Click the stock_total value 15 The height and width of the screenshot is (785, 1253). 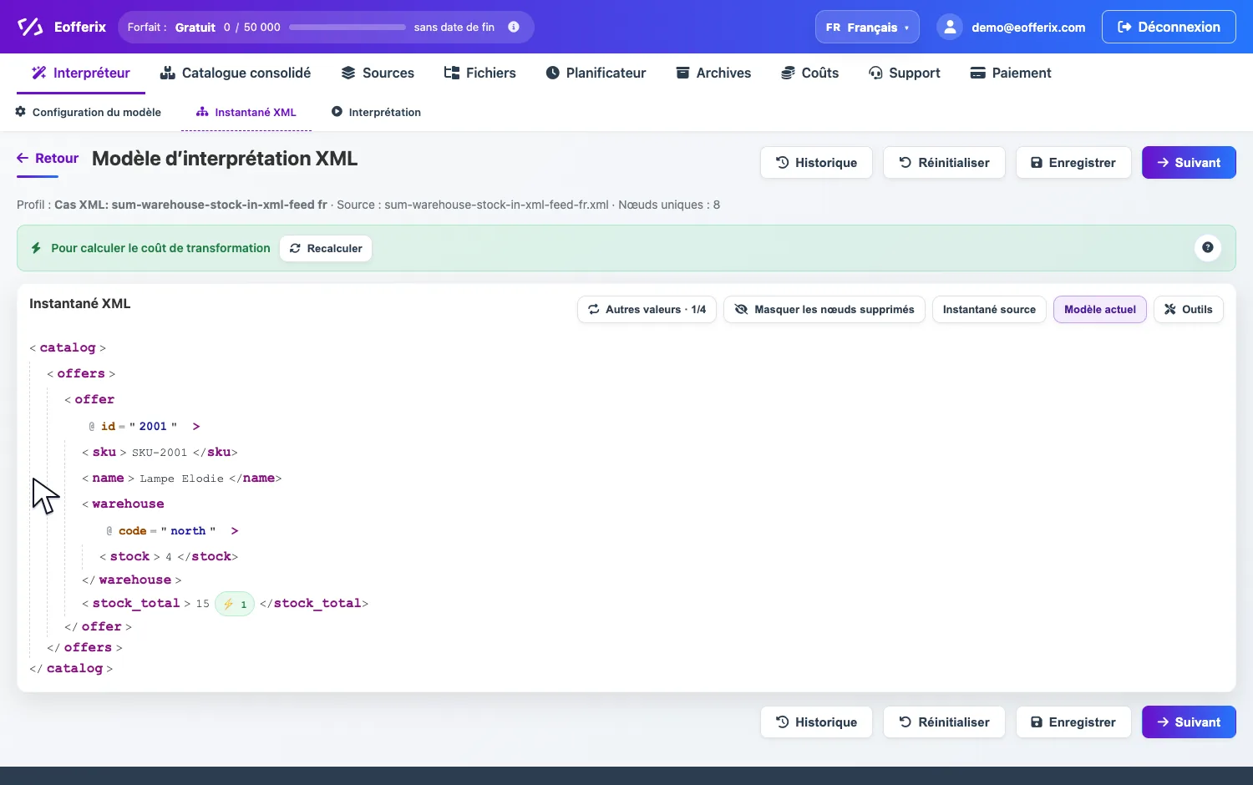(x=203, y=604)
